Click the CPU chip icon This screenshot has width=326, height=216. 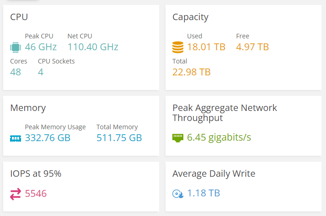click(16, 47)
